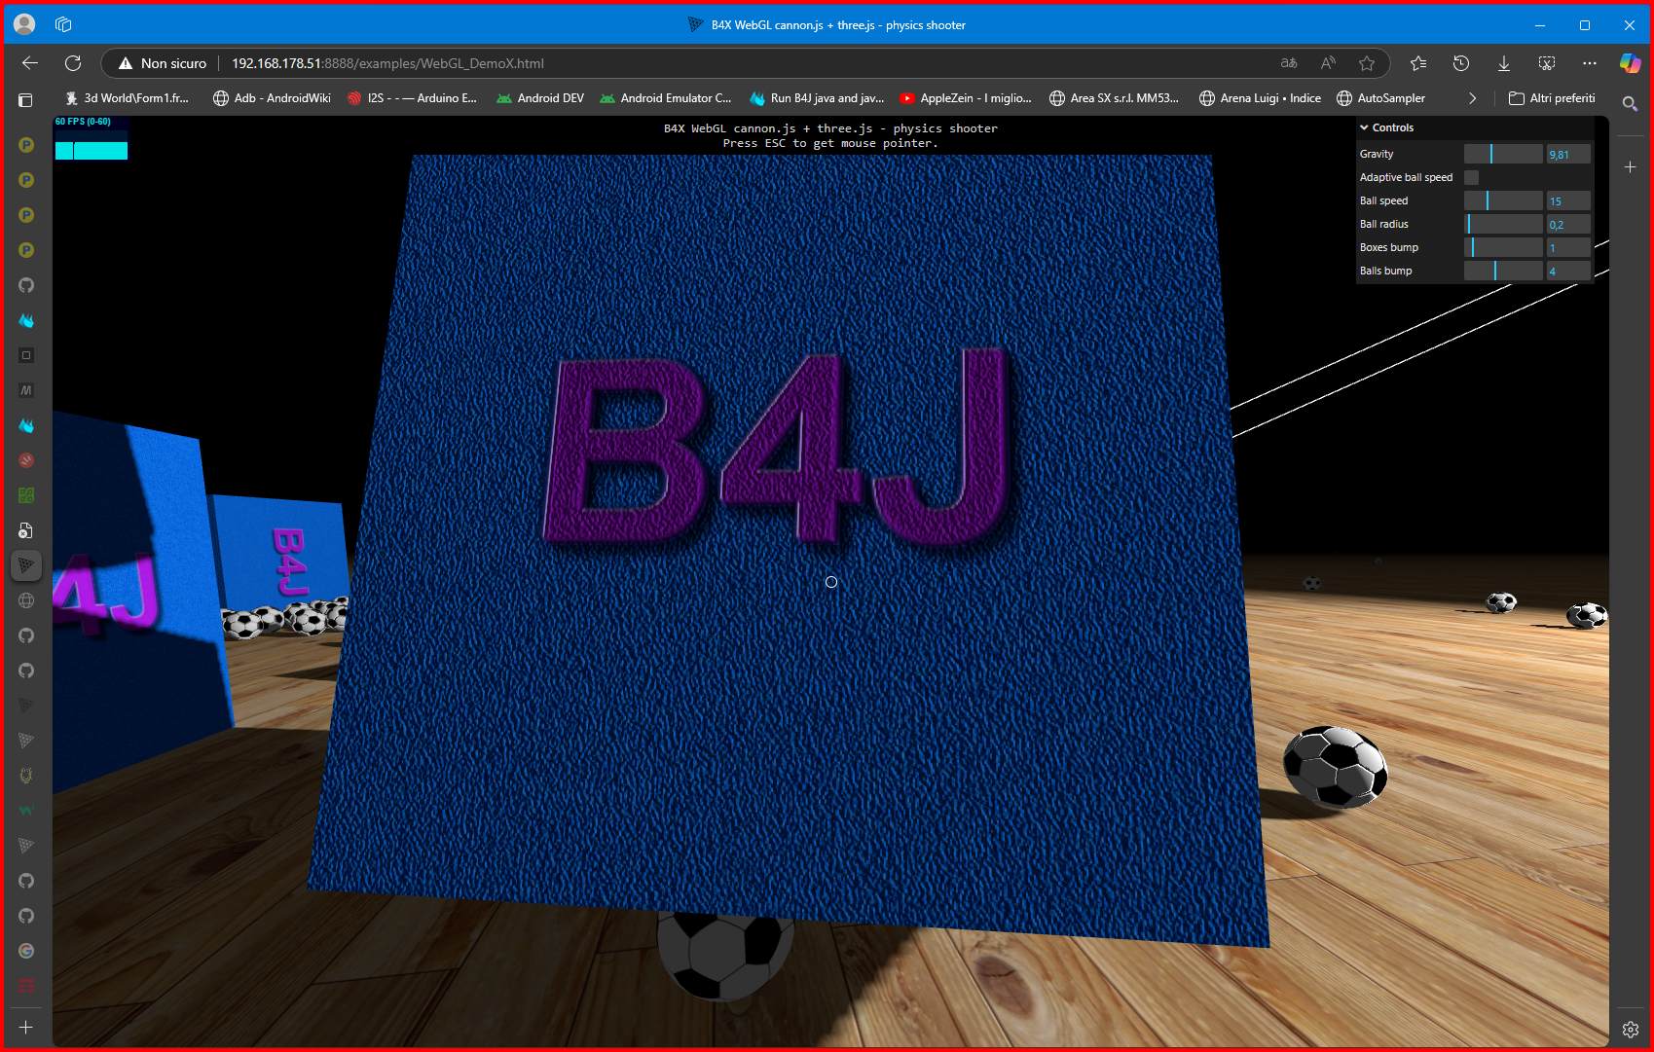
Task: Open the translate page icon
Action: click(x=1289, y=63)
